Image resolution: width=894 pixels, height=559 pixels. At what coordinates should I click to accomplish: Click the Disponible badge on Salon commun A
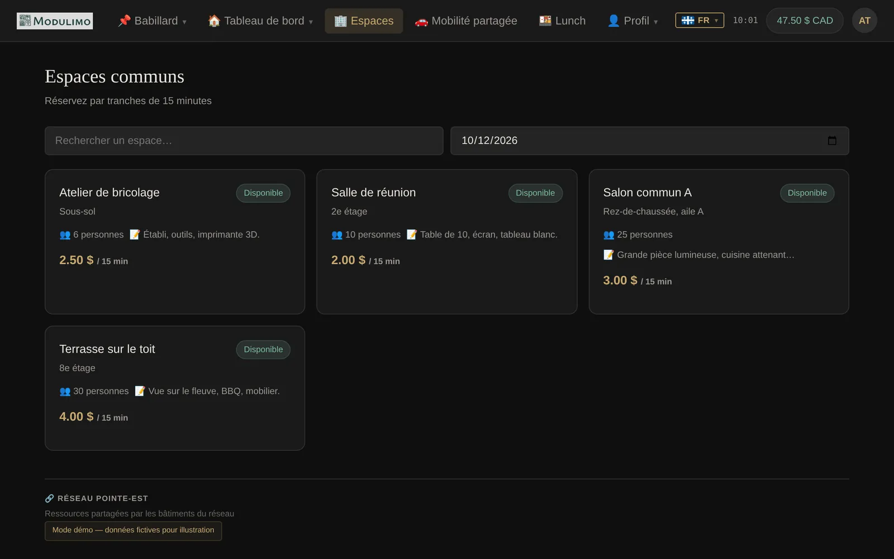pos(807,193)
